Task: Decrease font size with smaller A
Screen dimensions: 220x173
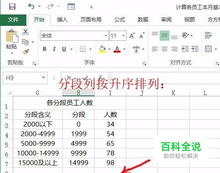Action: click(142, 35)
